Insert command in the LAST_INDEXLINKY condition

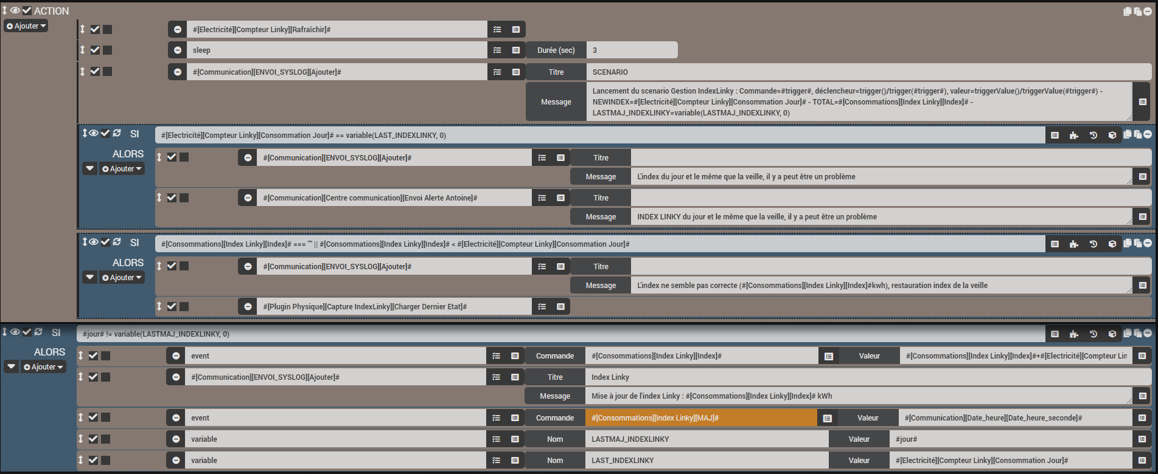tap(1055, 135)
